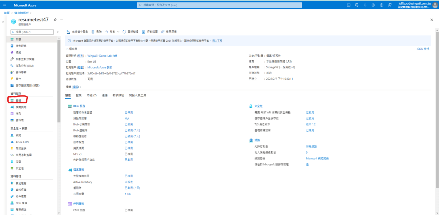Open the user account avatar

pyautogui.click(x=435, y=5)
